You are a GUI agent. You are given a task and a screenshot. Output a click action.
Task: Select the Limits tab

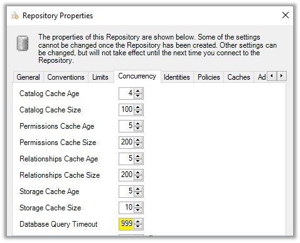[100, 77]
